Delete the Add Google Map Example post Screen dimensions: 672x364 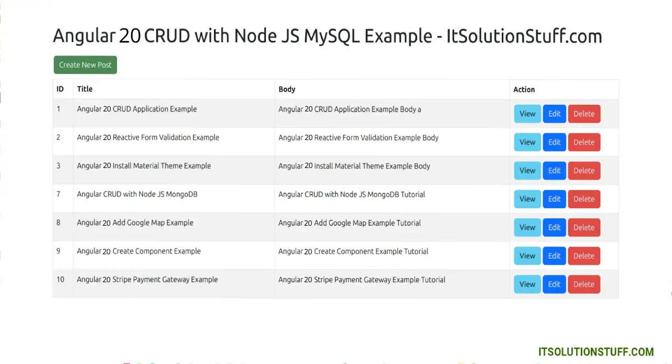coord(584,227)
